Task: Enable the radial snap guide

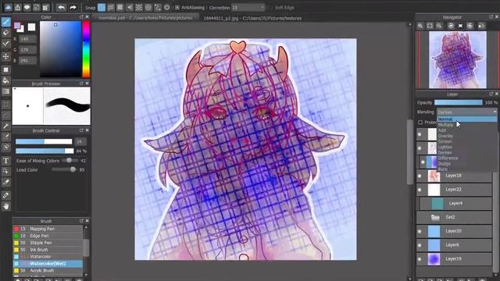Action: pyautogui.click(x=139, y=7)
